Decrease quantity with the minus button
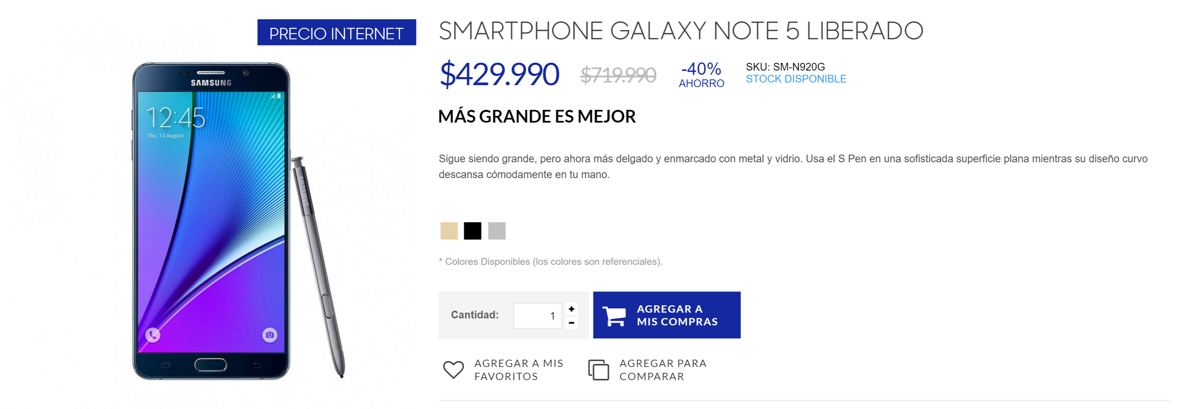 [x=571, y=323]
